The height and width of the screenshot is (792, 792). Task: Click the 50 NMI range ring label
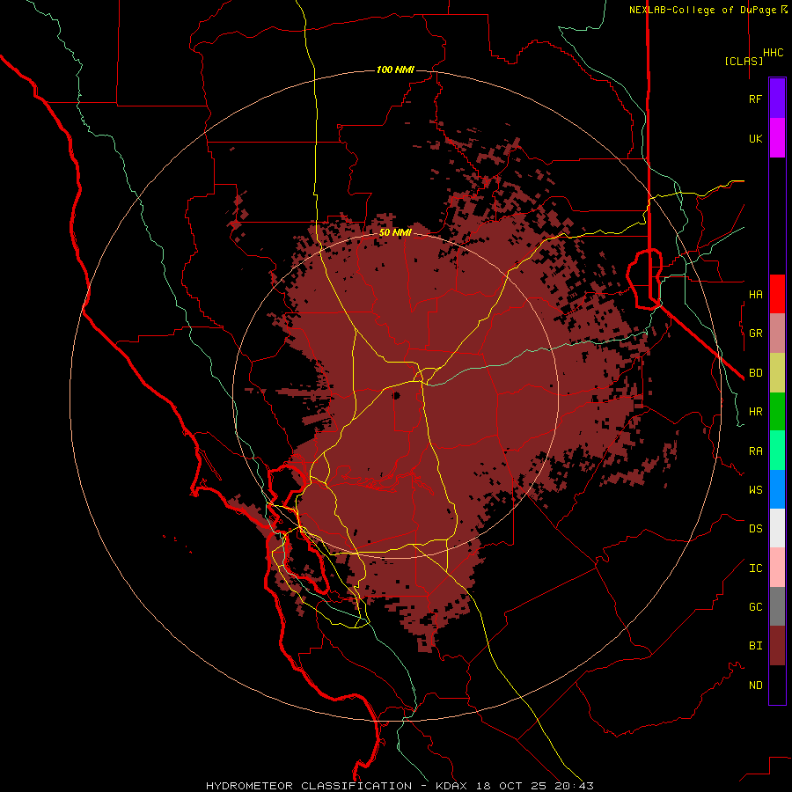(x=395, y=232)
